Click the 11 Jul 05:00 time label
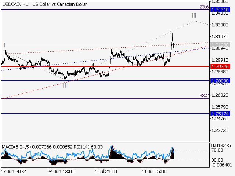This screenshot has height=176, width=235. (x=154, y=171)
